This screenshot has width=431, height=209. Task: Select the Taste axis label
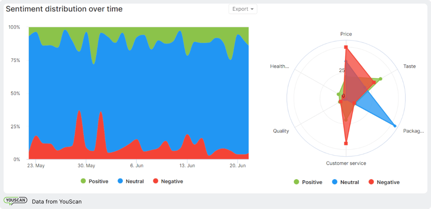(x=409, y=66)
